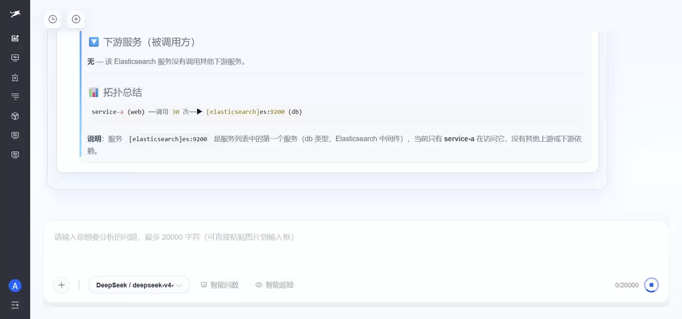Toggle 智能巡检 mode
The height and width of the screenshot is (319, 682).
[275, 285]
